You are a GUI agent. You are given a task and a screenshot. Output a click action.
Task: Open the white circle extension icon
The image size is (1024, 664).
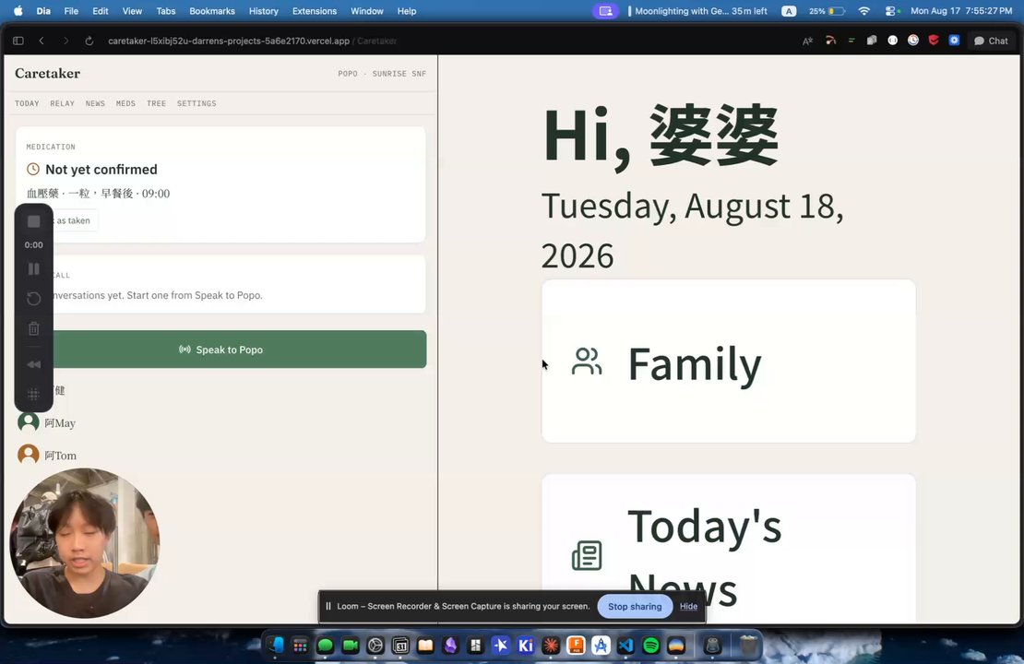coord(892,41)
